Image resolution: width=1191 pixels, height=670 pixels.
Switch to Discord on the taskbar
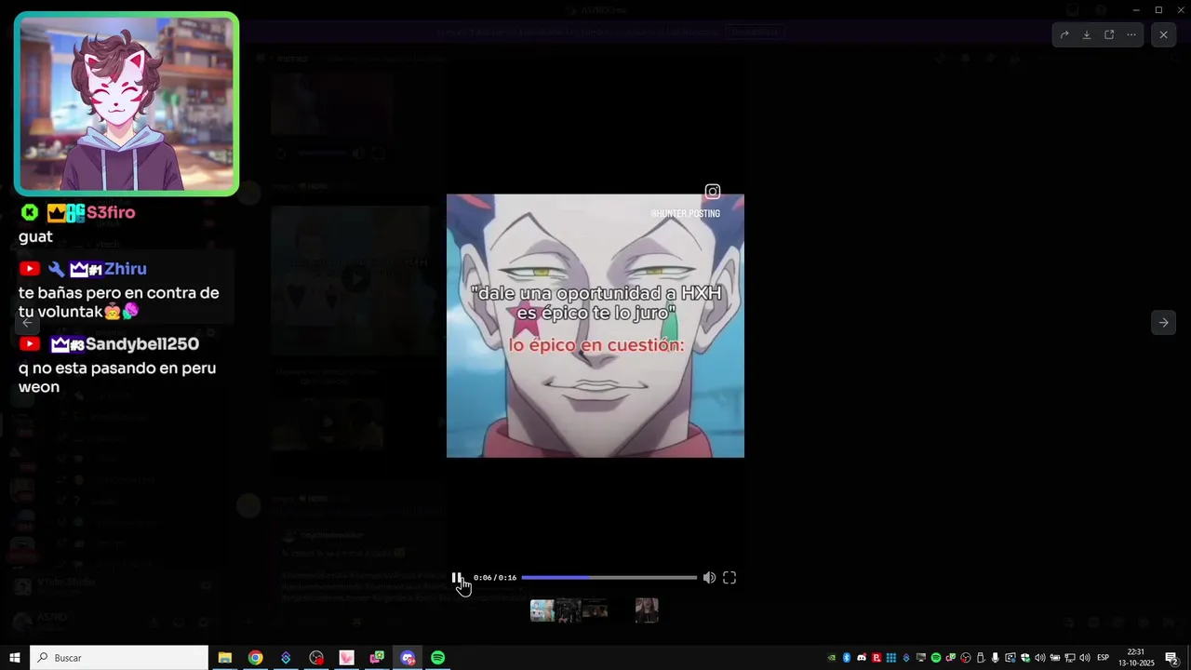pyautogui.click(x=408, y=658)
